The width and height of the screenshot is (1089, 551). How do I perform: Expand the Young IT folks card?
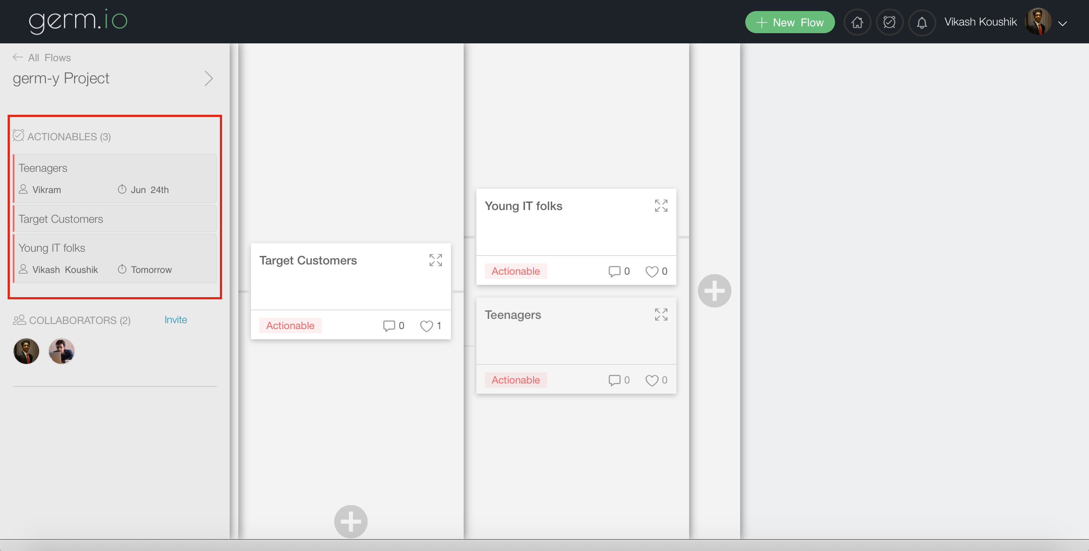tap(661, 206)
